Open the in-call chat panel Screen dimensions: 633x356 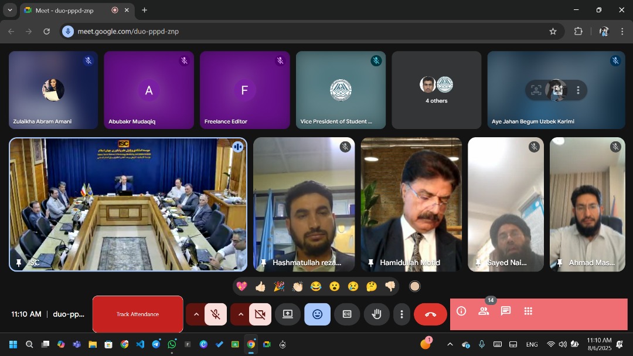click(x=506, y=311)
